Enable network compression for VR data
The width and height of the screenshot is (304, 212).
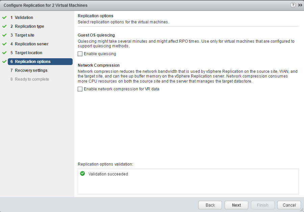click(x=80, y=89)
